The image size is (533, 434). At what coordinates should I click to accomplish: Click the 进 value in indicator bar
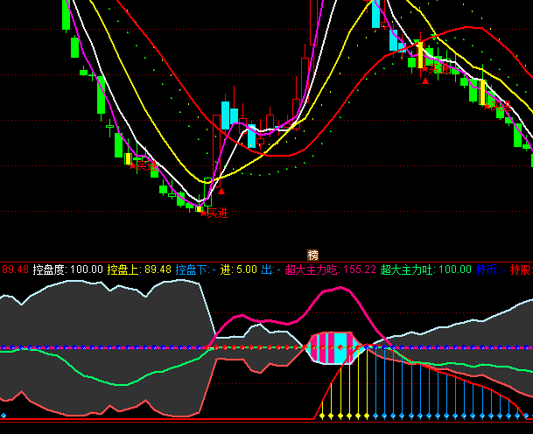click(x=245, y=269)
